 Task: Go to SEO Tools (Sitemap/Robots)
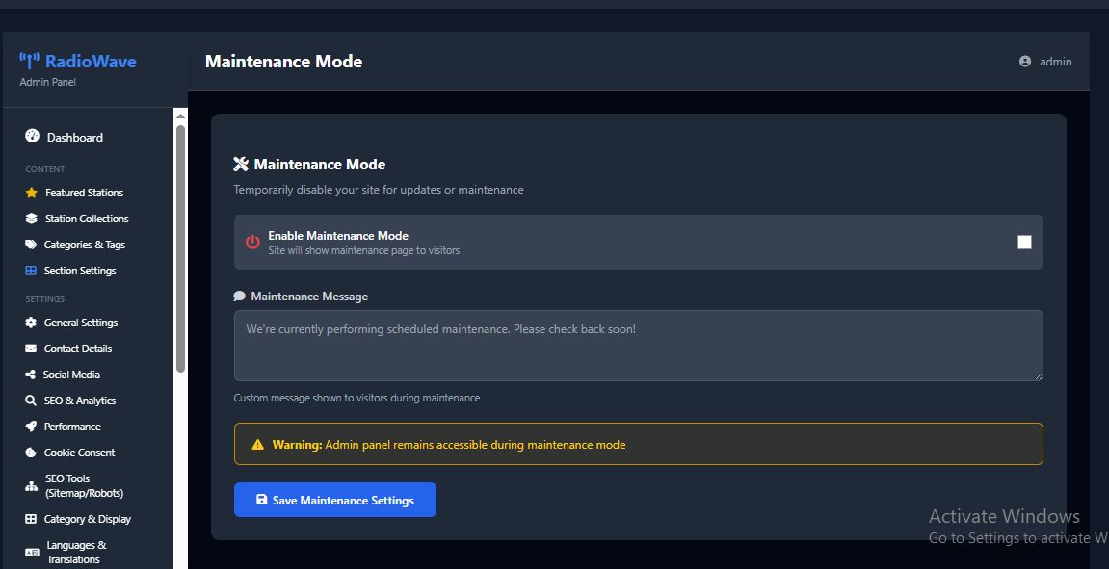click(x=83, y=485)
